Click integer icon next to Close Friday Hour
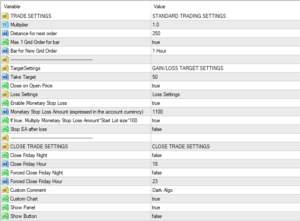 5,164
